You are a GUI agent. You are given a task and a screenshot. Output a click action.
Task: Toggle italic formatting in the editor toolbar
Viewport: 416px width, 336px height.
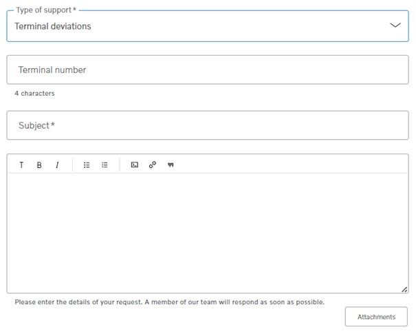coord(57,165)
